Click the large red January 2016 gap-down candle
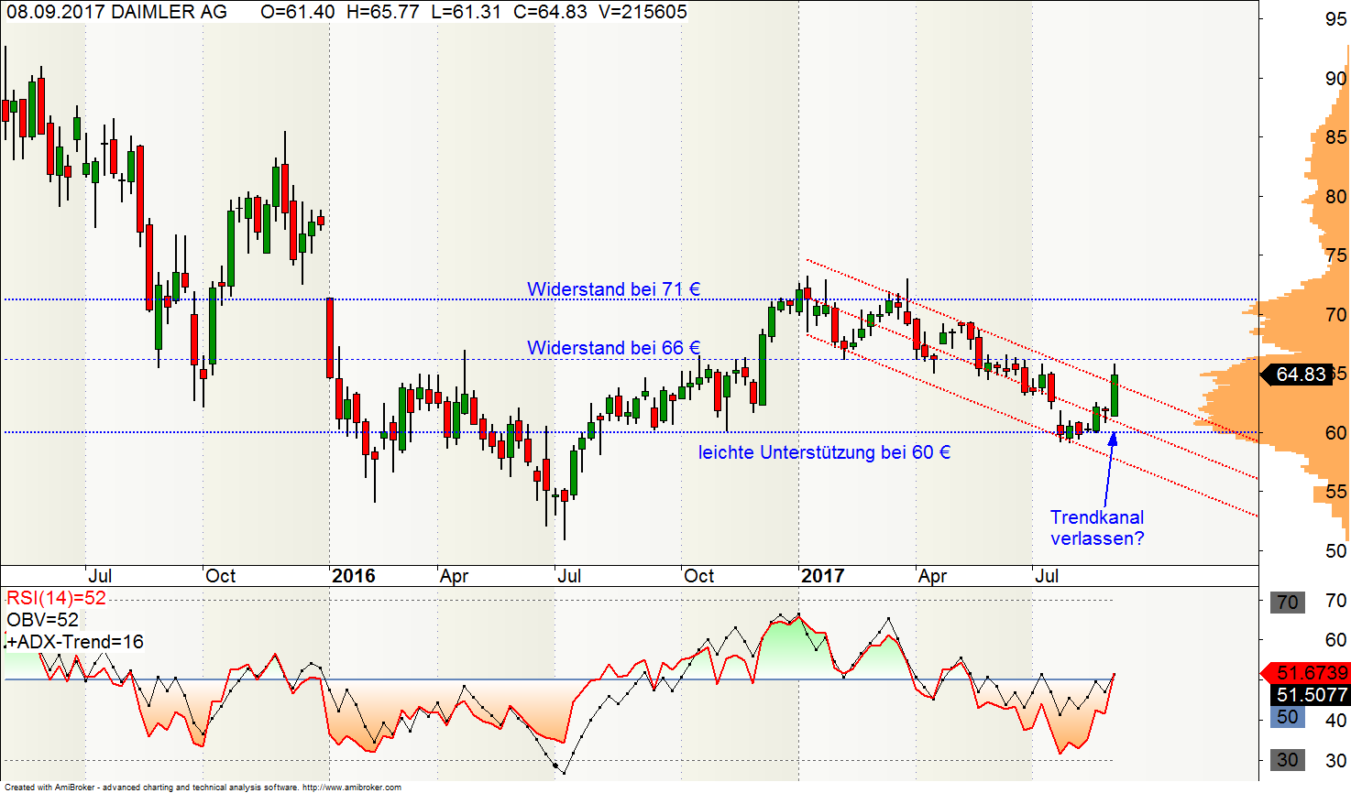Viewport: 1351px width, 793px height. pos(330,338)
